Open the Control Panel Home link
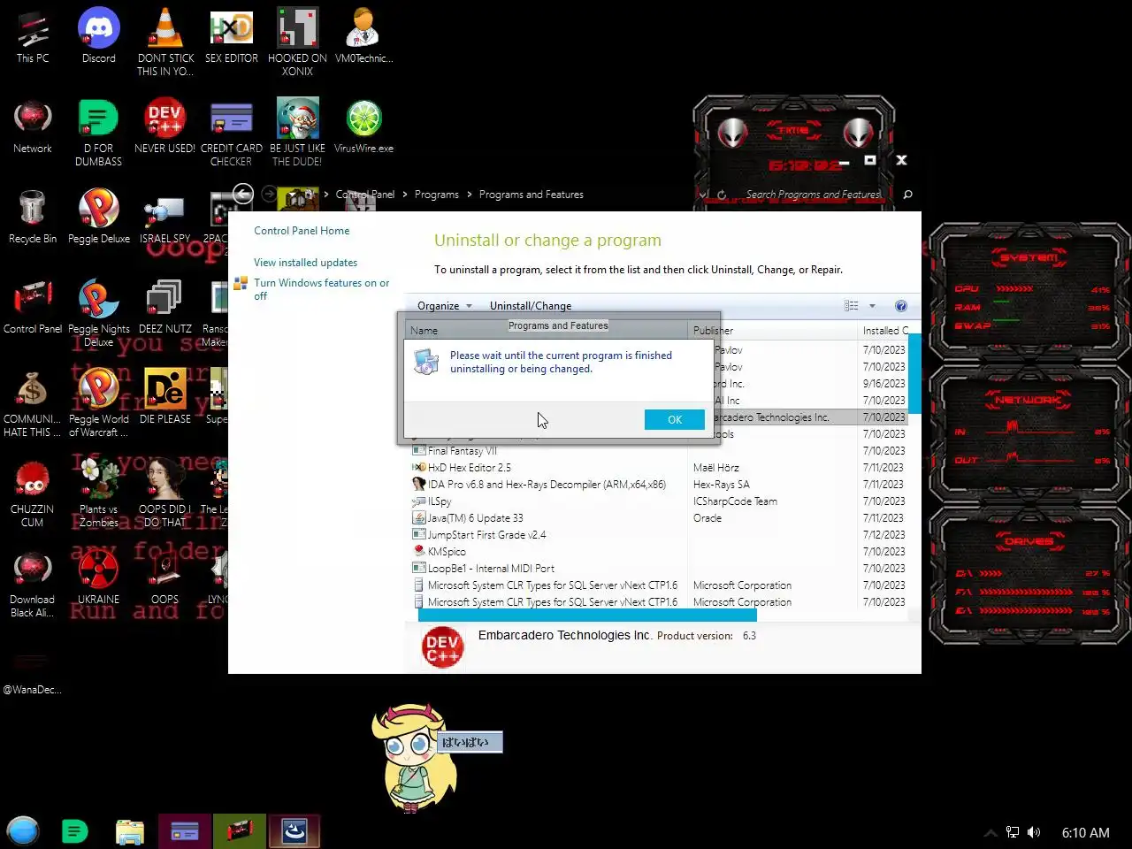This screenshot has height=849, width=1132. (x=302, y=231)
